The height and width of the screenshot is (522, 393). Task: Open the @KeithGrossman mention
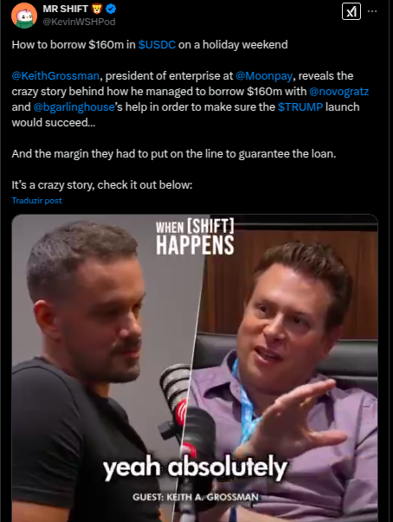click(x=55, y=76)
